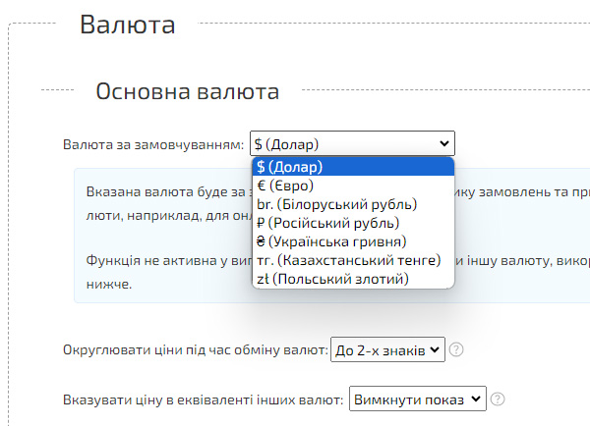Click the 'Валюта за замовчуванням:' label
Viewport: 590px width, 426px height.
[x=152, y=145]
